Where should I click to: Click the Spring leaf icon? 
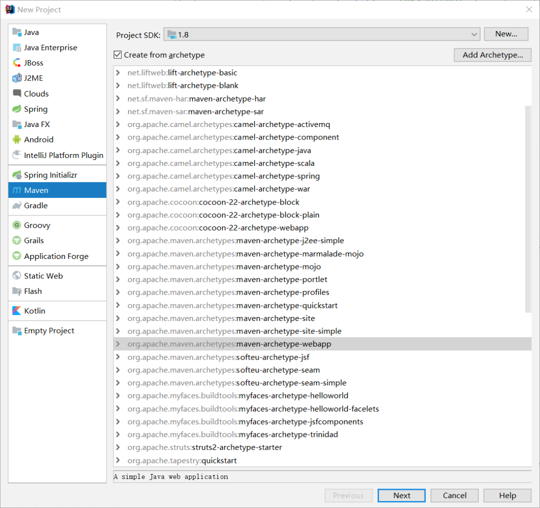[16, 109]
